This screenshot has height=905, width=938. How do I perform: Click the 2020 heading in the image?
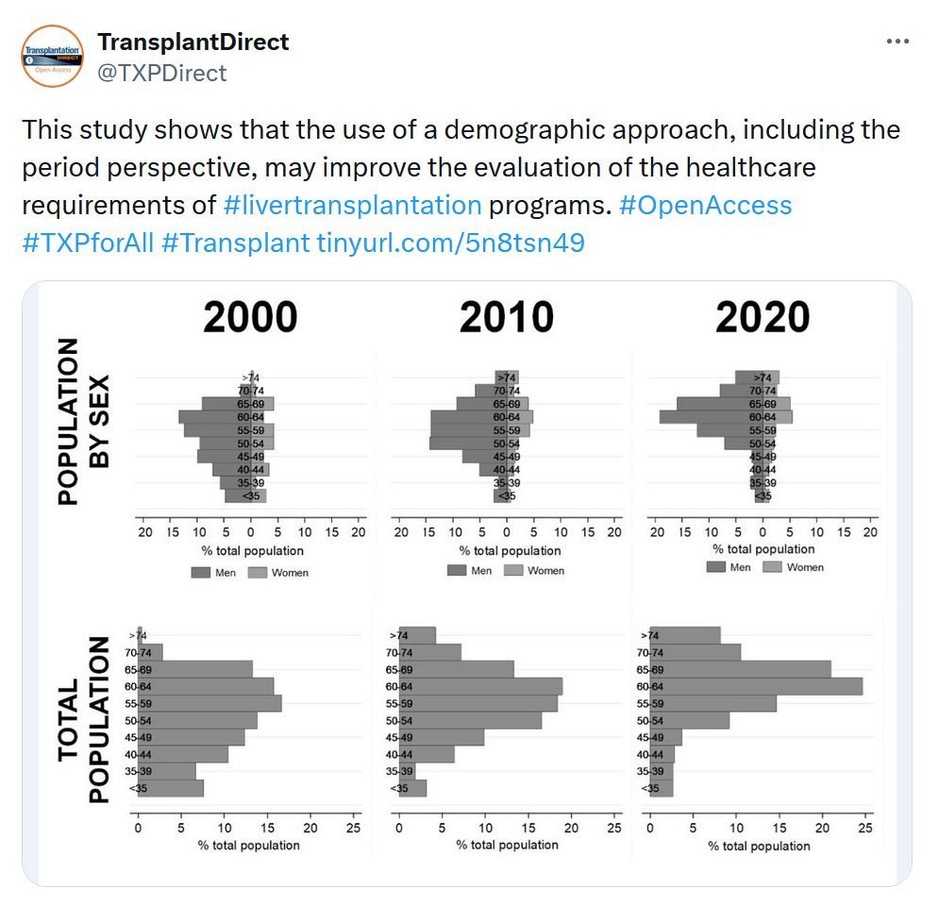coord(762,318)
